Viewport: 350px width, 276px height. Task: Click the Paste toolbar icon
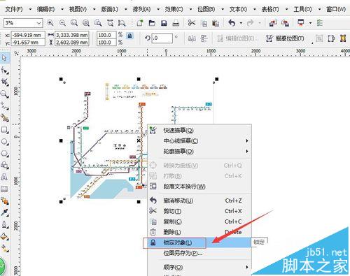[216, 23]
